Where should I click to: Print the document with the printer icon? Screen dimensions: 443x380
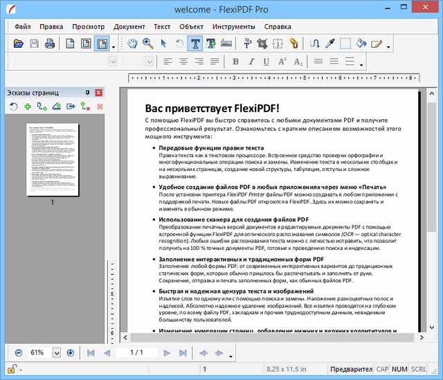(x=50, y=44)
